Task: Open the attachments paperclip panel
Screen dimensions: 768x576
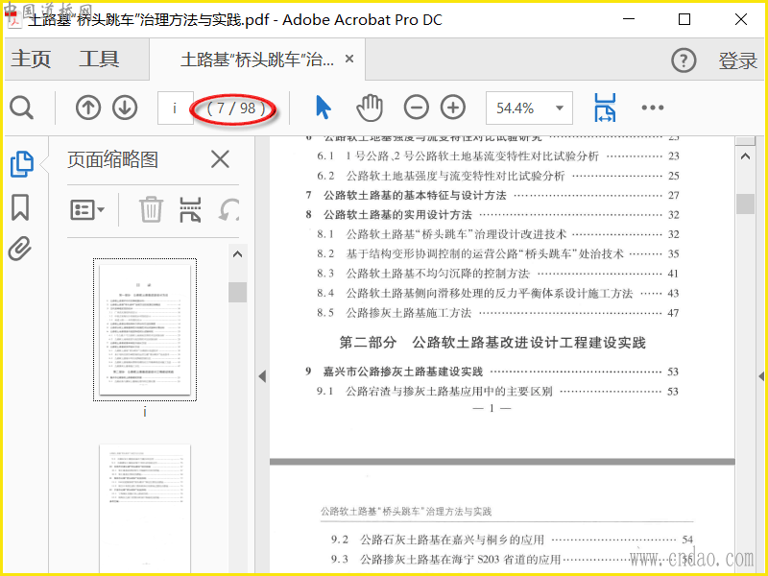Action: coord(20,249)
